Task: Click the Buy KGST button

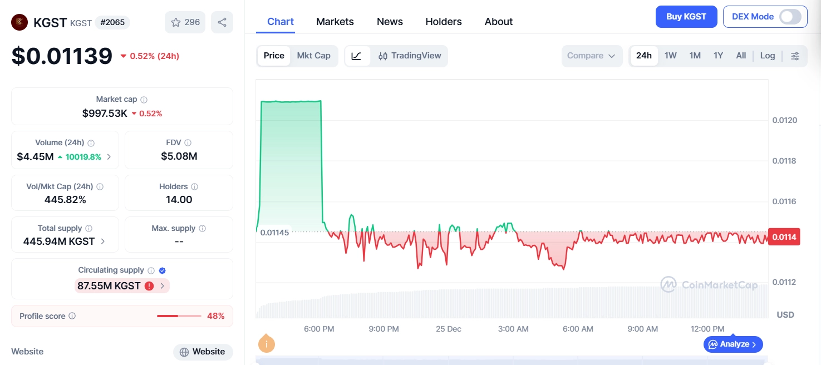Action: pyautogui.click(x=686, y=17)
